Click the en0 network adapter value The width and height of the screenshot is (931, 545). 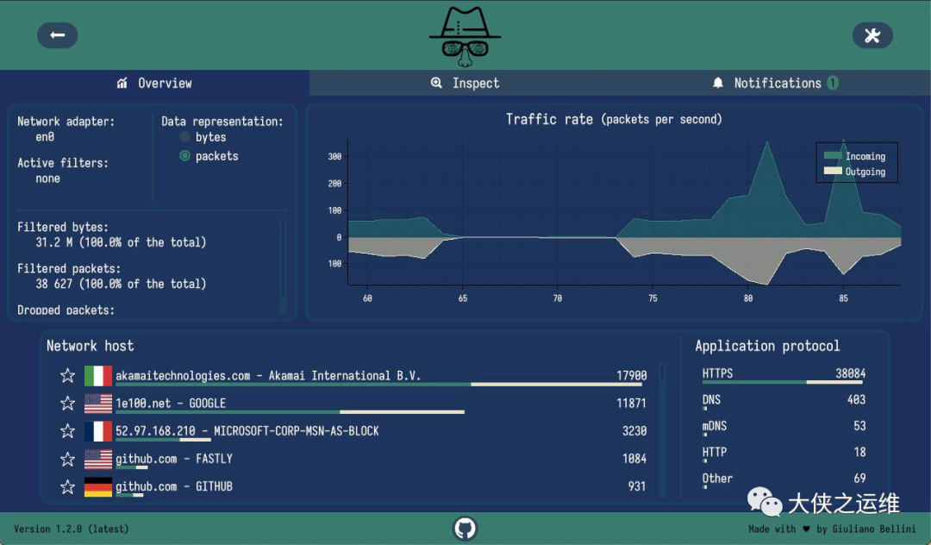45,136
